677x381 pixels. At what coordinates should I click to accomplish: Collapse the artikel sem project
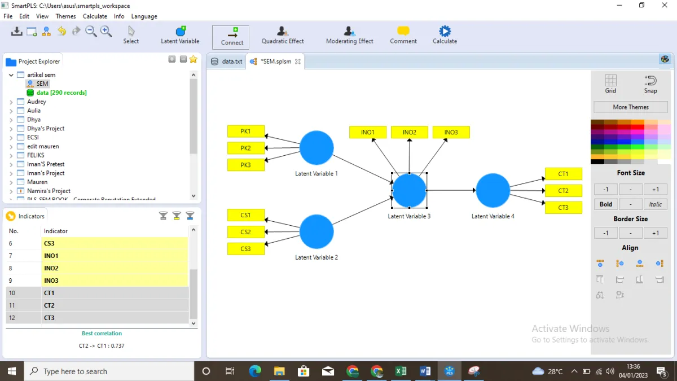[x=11, y=75]
